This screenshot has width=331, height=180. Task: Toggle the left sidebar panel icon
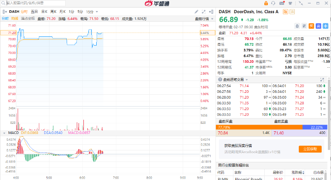coord(5,11)
